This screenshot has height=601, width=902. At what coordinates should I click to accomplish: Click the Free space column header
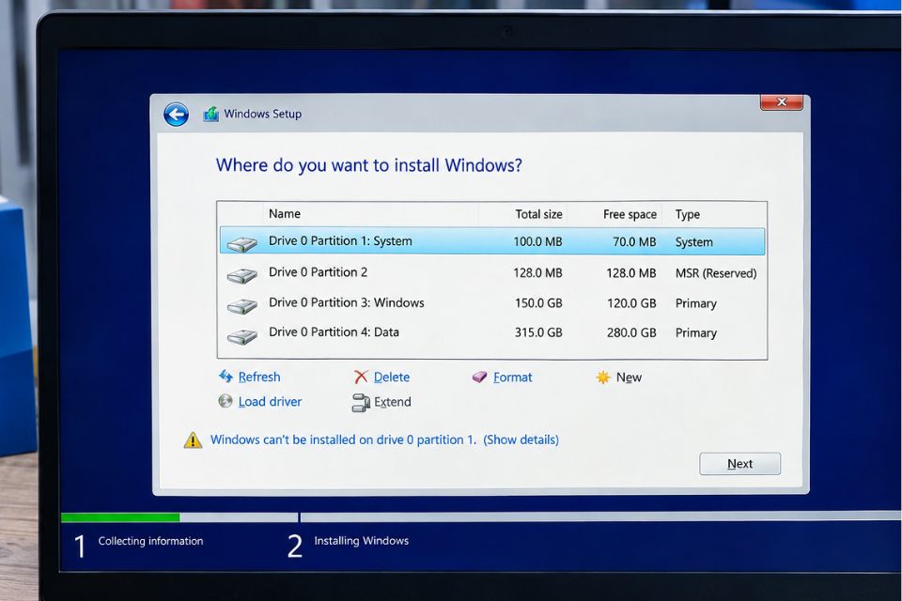[630, 214]
